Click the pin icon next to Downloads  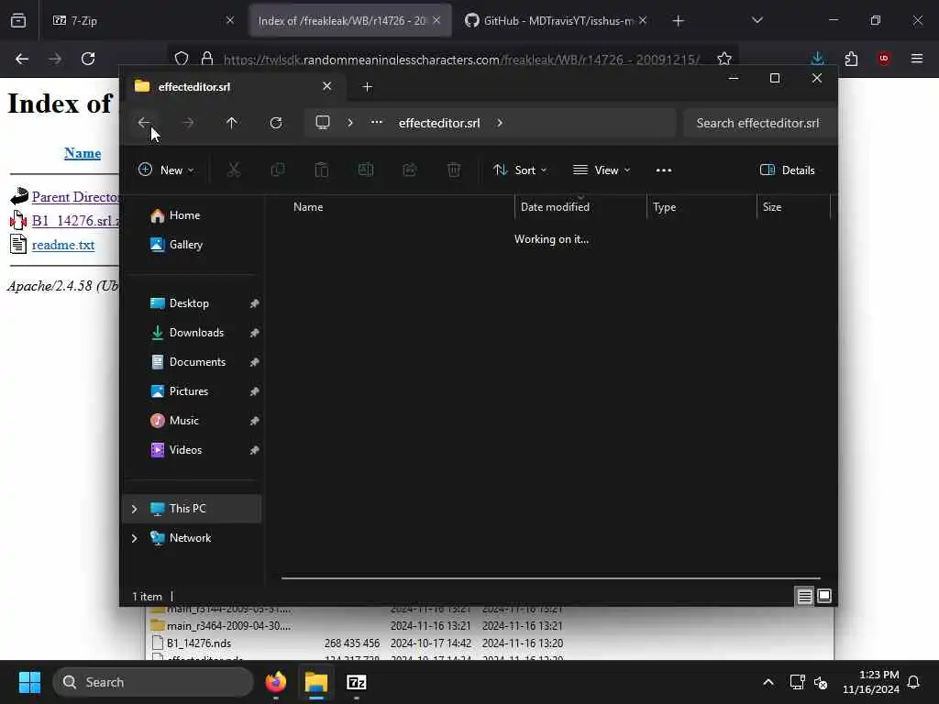(254, 333)
